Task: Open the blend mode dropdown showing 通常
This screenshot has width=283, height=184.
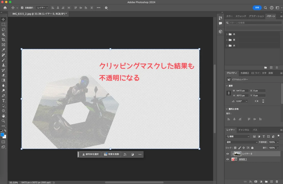Action: coord(242,142)
